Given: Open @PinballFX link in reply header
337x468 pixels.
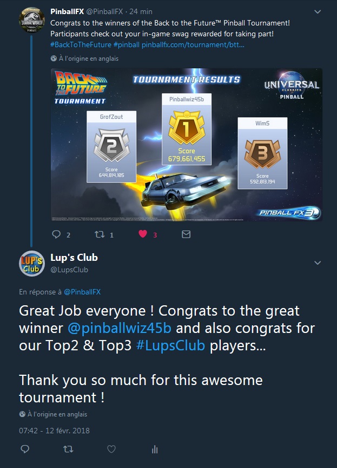Looking at the screenshot, I should click(82, 292).
